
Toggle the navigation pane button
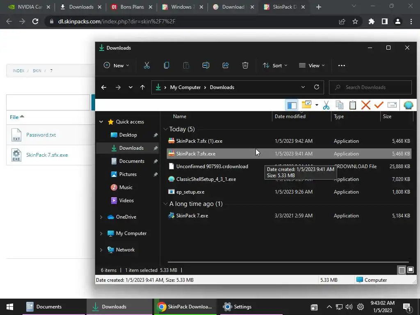(292, 105)
